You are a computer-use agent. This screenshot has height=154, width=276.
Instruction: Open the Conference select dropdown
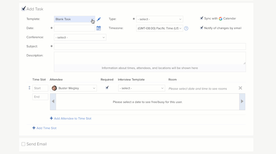(80, 37)
